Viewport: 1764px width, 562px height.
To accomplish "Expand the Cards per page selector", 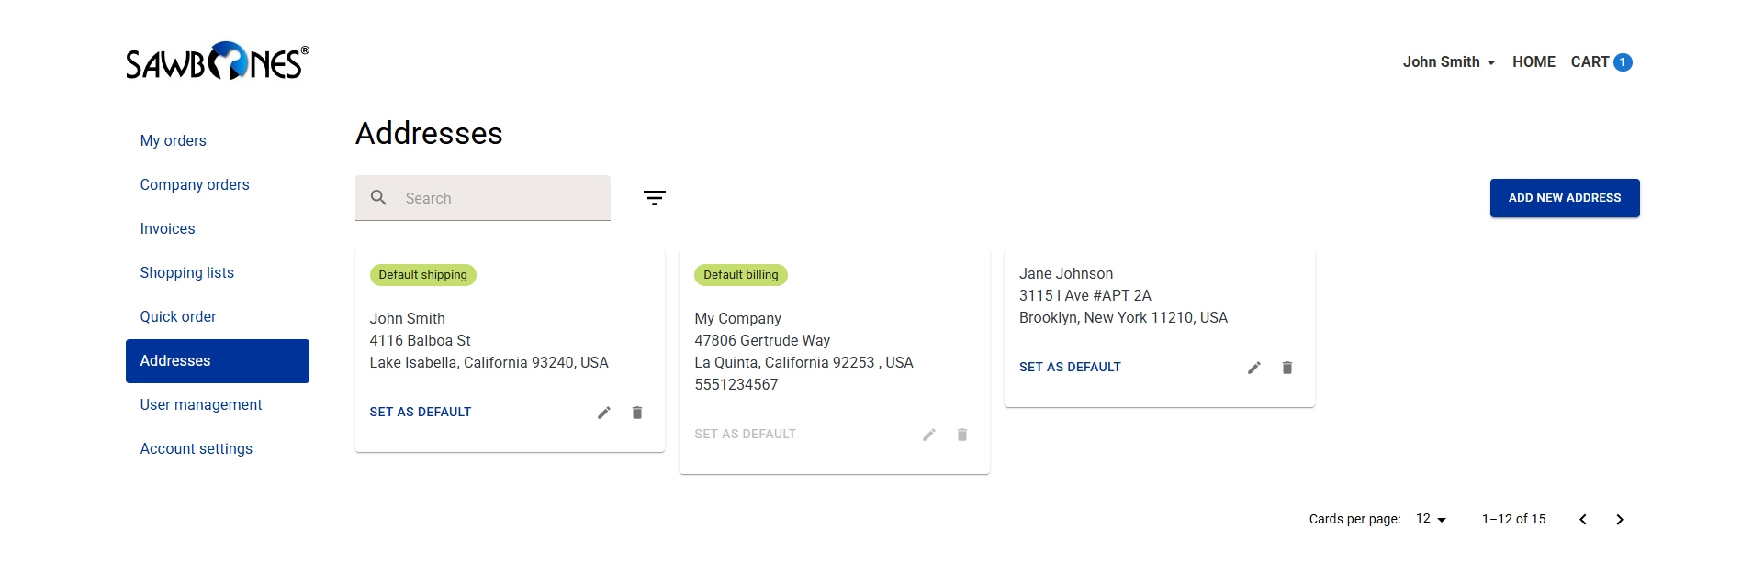I will (x=1431, y=519).
